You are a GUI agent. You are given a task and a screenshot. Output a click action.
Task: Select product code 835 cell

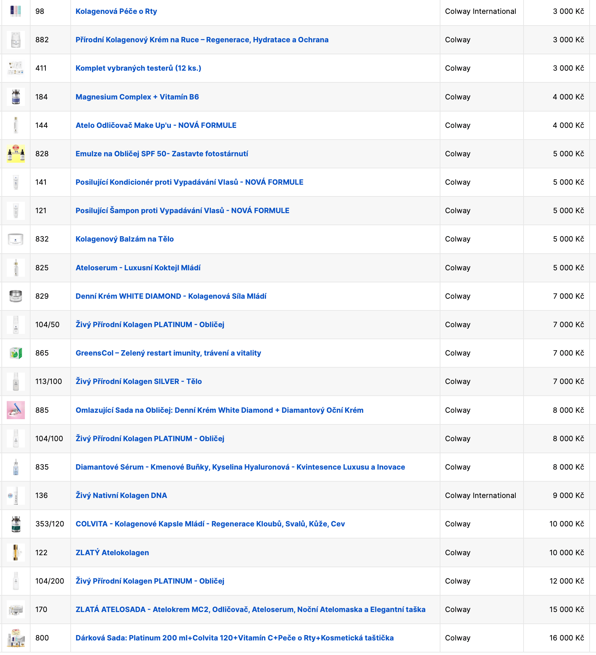pyautogui.click(x=50, y=467)
